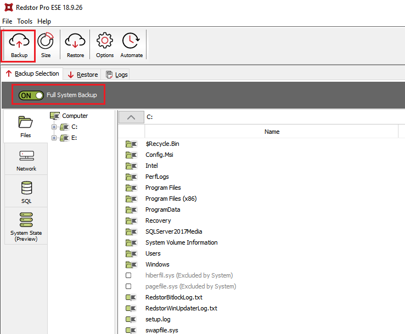The width and height of the screenshot is (405, 334).
Task: Click the Restore cloud toolbar icon
Action: click(x=75, y=41)
